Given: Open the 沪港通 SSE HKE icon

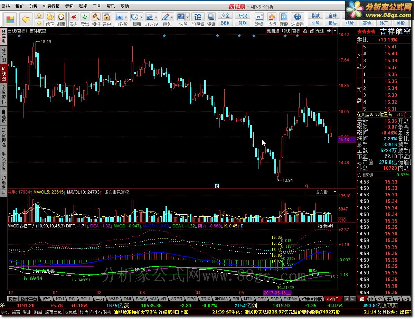Looking at the screenshot, I should click(297, 20).
